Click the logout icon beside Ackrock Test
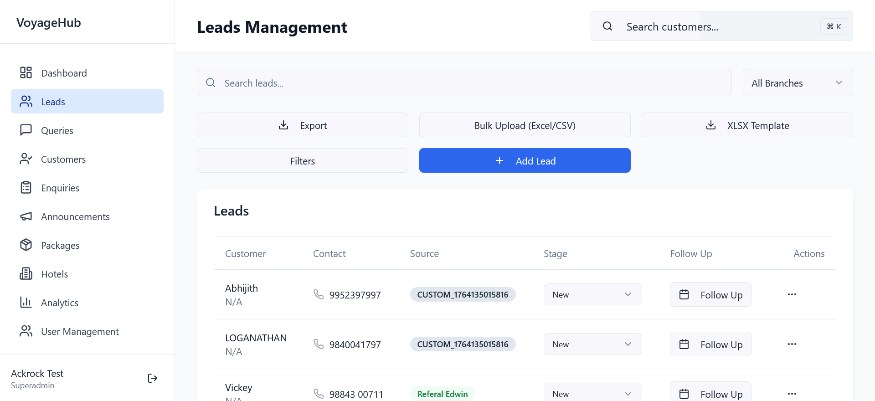The image size is (875, 401). [153, 378]
